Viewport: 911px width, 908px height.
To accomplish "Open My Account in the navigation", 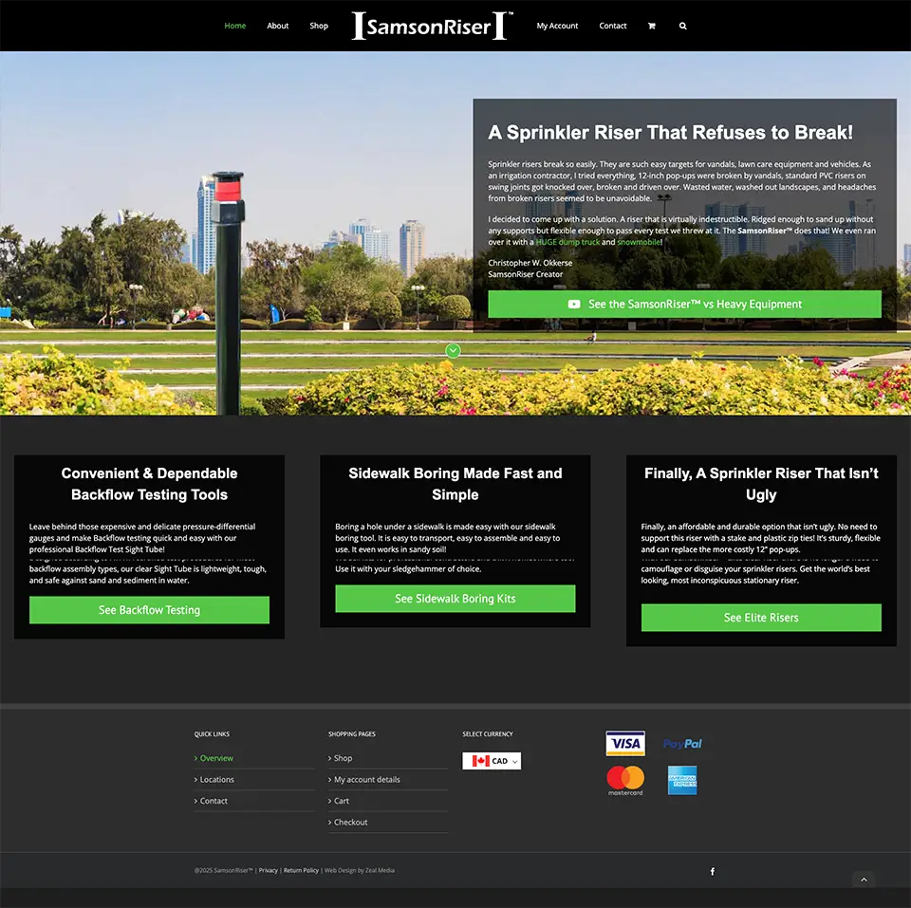I will pos(557,26).
